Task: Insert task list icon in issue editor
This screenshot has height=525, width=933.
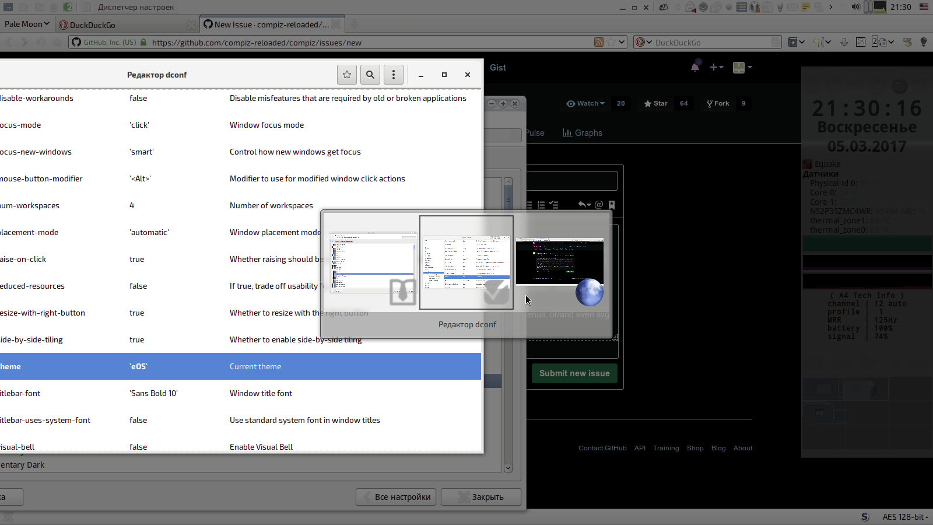Action: (554, 205)
